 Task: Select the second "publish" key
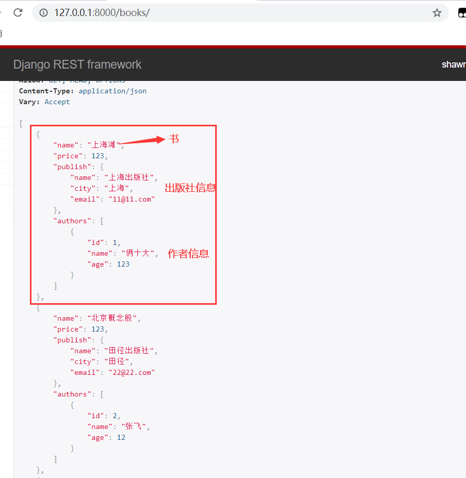pos(72,340)
